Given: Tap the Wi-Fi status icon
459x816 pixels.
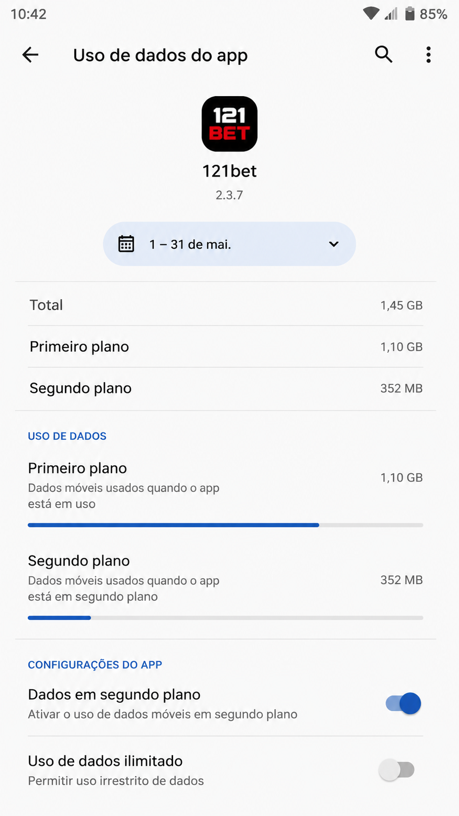Looking at the screenshot, I should 371,14.
